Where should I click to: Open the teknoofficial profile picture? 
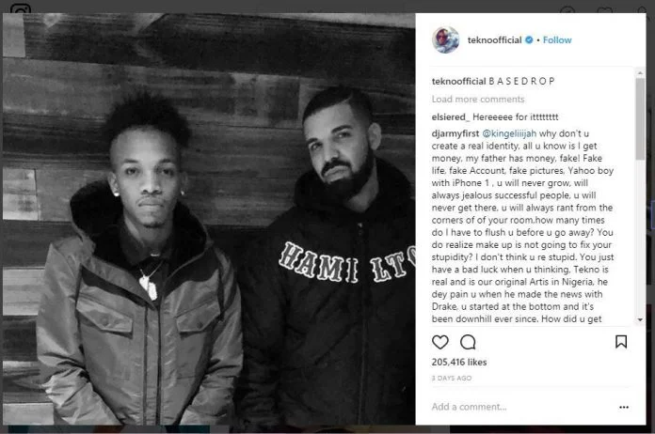click(x=446, y=40)
